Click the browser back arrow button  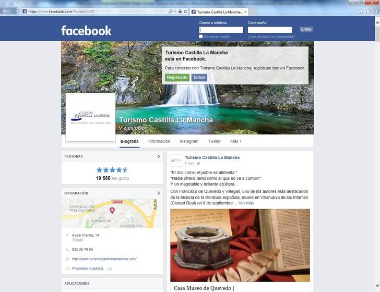pos(6,11)
